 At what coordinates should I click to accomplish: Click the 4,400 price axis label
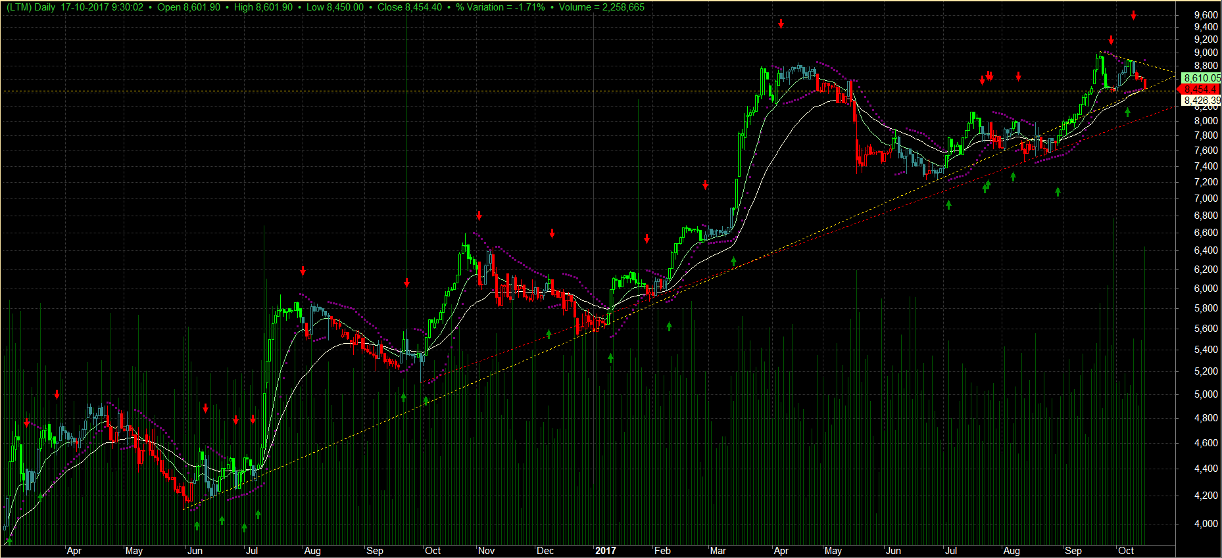pos(1206,469)
